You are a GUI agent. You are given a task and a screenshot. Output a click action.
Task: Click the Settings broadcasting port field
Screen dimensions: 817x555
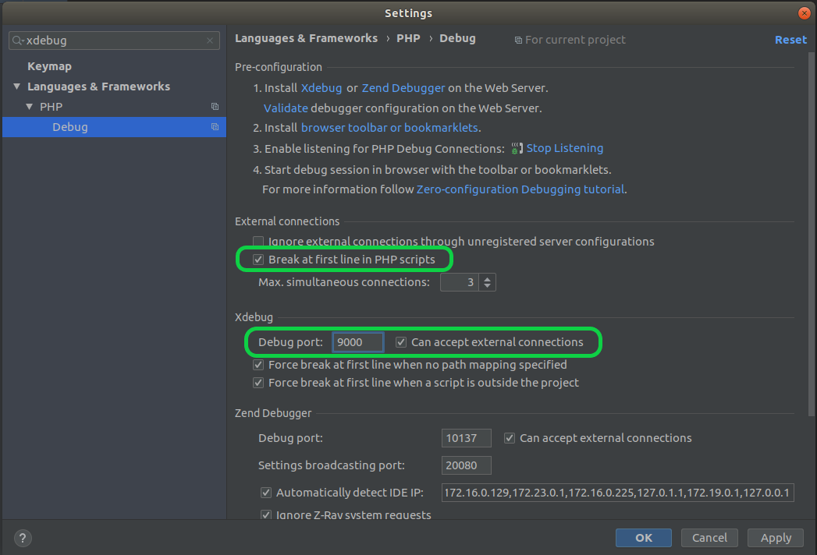point(467,465)
